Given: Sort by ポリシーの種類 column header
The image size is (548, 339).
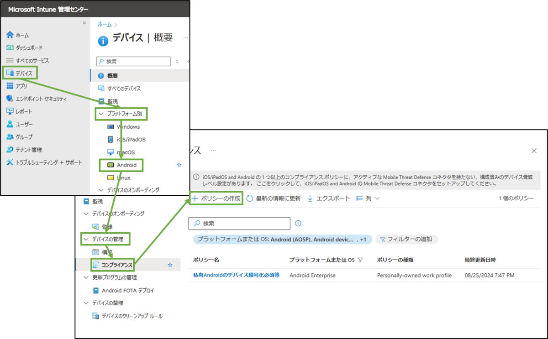Looking at the screenshot, I should pos(395,260).
